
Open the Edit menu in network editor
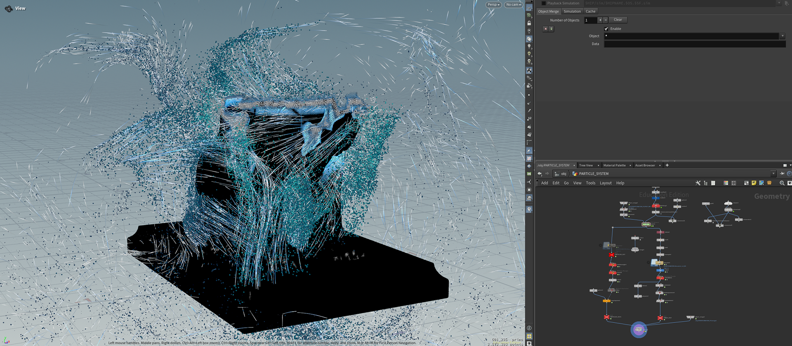point(556,183)
